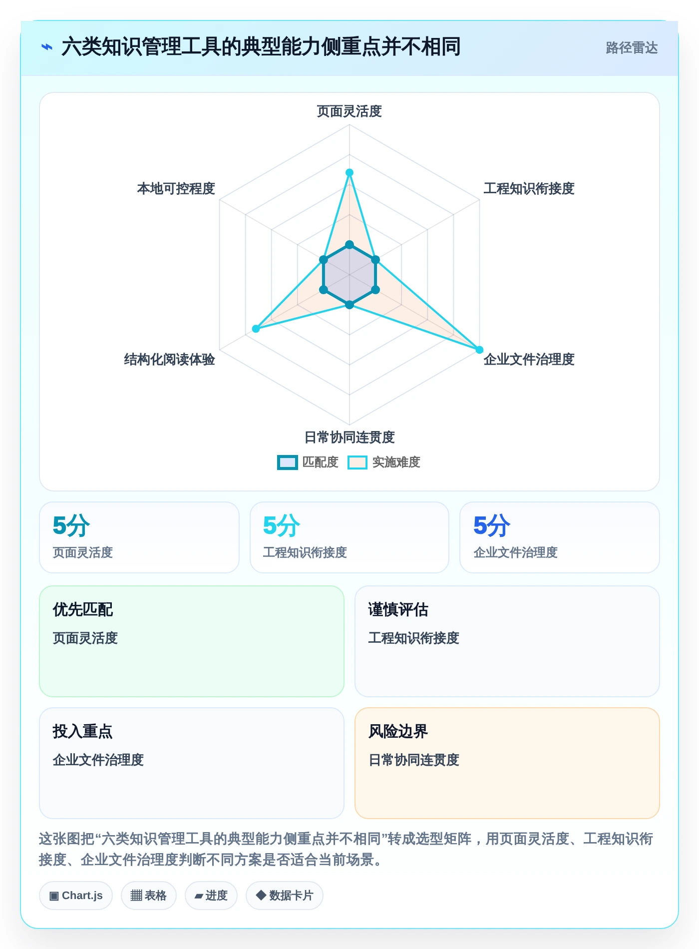Toggle the 匹配度 legend swatch
The height and width of the screenshot is (949, 699).
[288, 463]
